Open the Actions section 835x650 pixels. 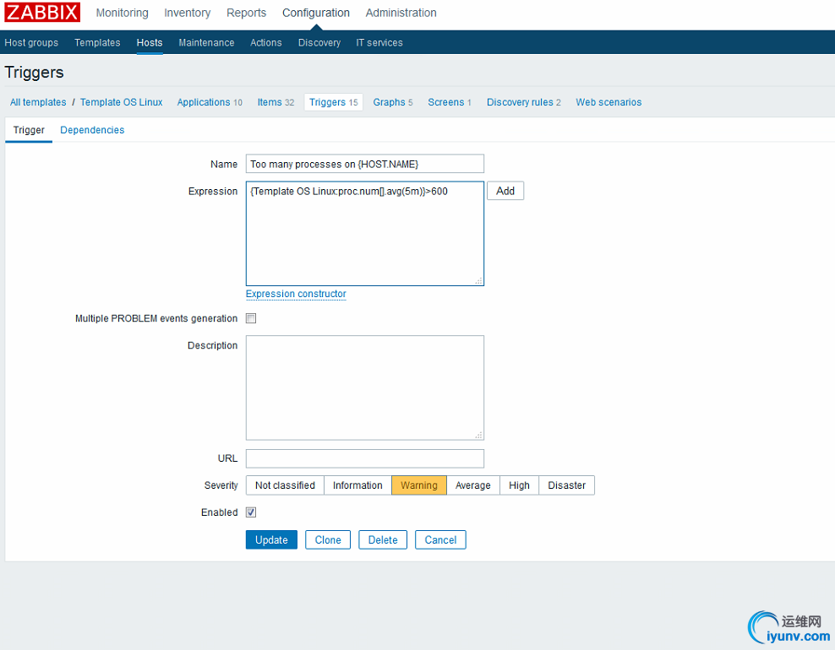(265, 42)
